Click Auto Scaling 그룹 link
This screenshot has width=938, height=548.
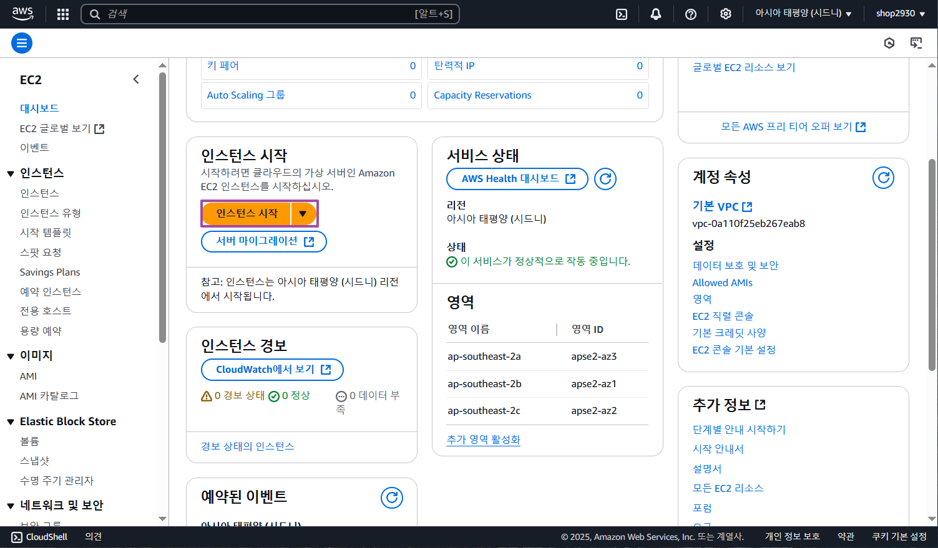246,95
